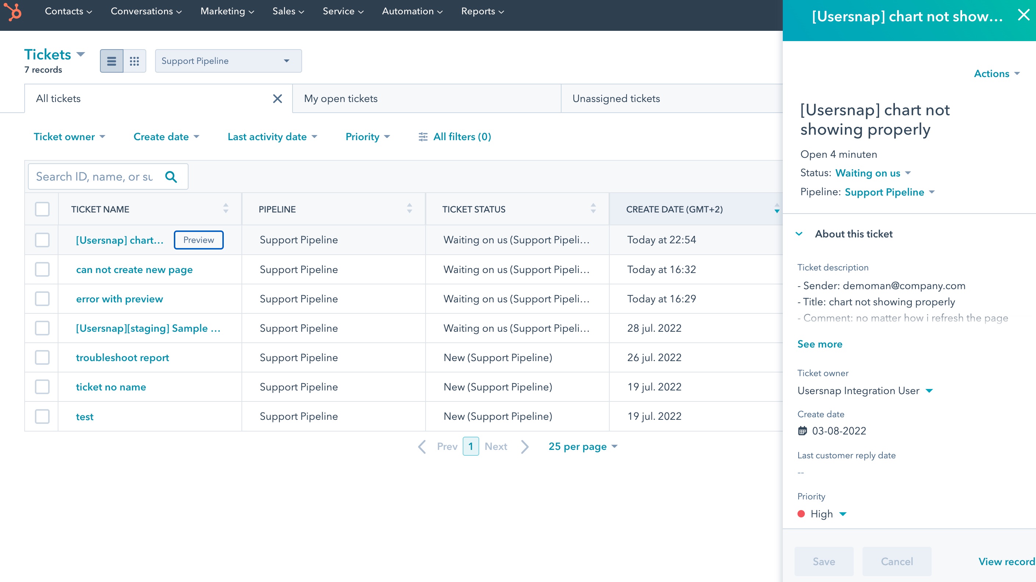Expand the Priority filter dropdown

tap(368, 137)
